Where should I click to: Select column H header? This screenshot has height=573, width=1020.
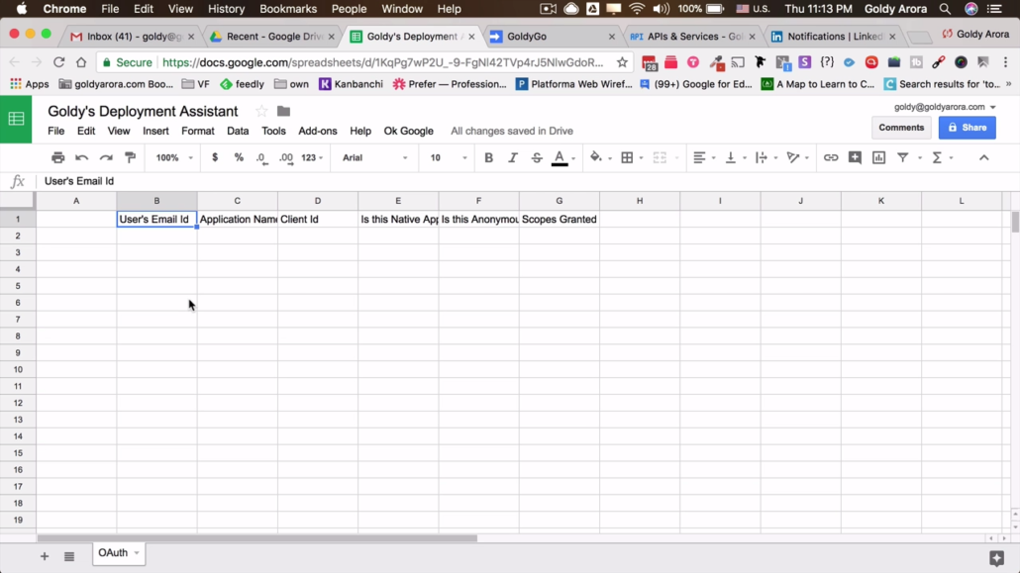pos(640,201)
